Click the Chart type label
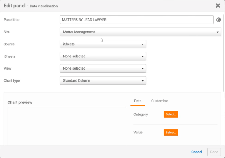 12,81
